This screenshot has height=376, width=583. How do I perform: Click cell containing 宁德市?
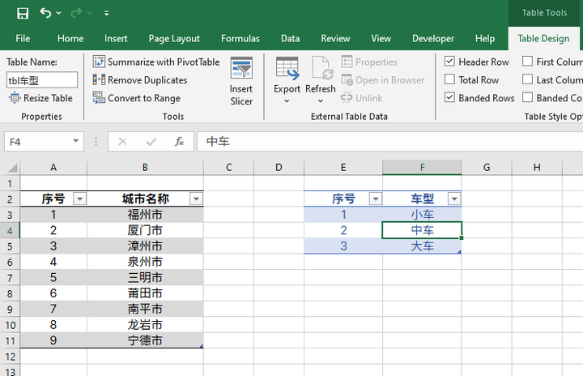(x=145, y=340)
